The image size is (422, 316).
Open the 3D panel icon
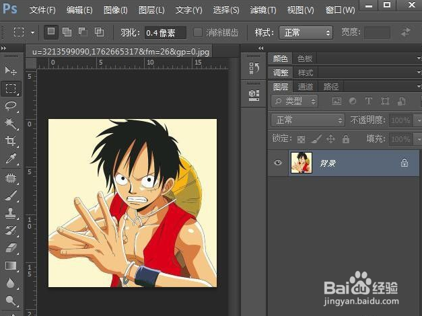pyautogui.click(x=254, y=95)
